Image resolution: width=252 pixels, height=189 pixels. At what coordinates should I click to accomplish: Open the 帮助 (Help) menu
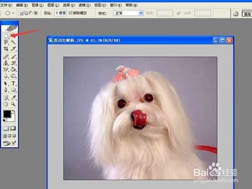point(132,5)
